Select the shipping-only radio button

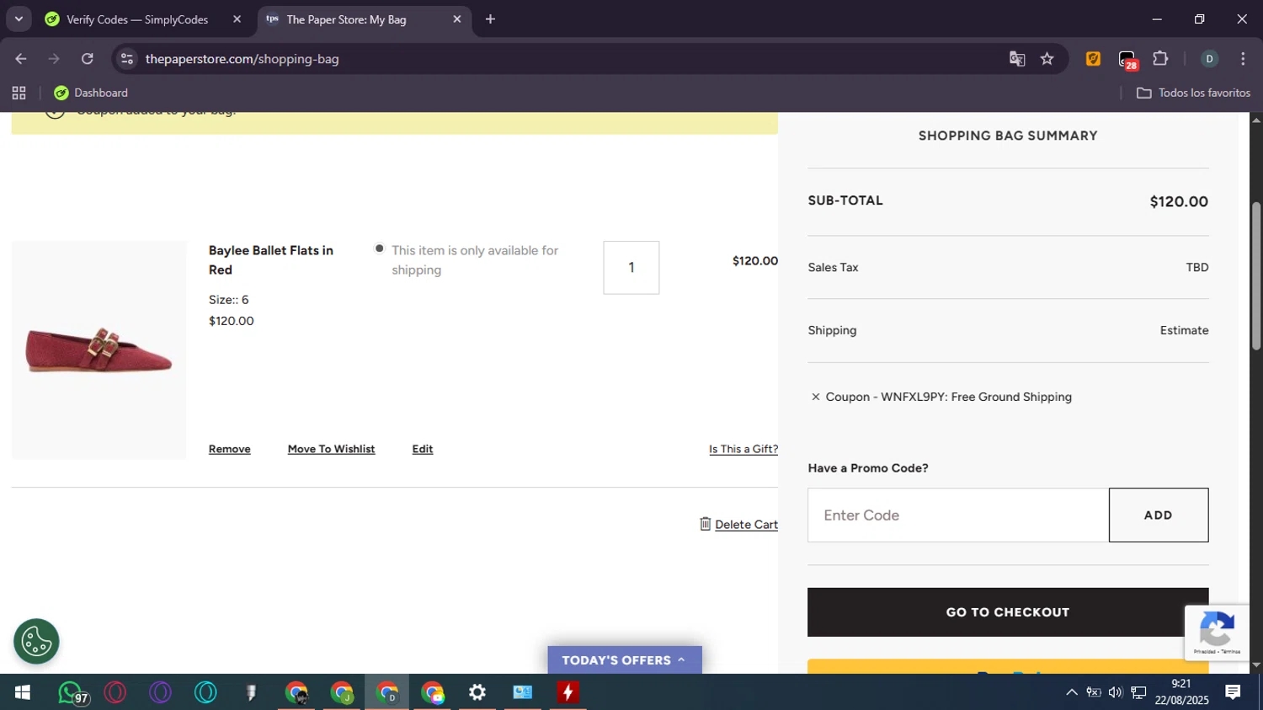(x=380, y=248)
